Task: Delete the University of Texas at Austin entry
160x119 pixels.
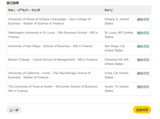Action: point(143,87)
